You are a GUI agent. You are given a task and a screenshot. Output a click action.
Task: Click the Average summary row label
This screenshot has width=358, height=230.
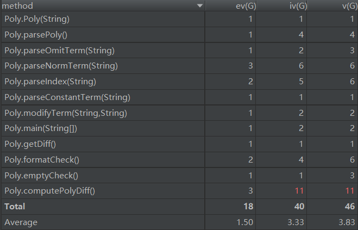point(19,222)
